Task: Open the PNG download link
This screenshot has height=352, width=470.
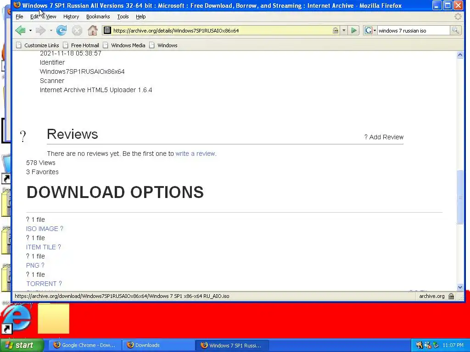Action: [35, 265]
